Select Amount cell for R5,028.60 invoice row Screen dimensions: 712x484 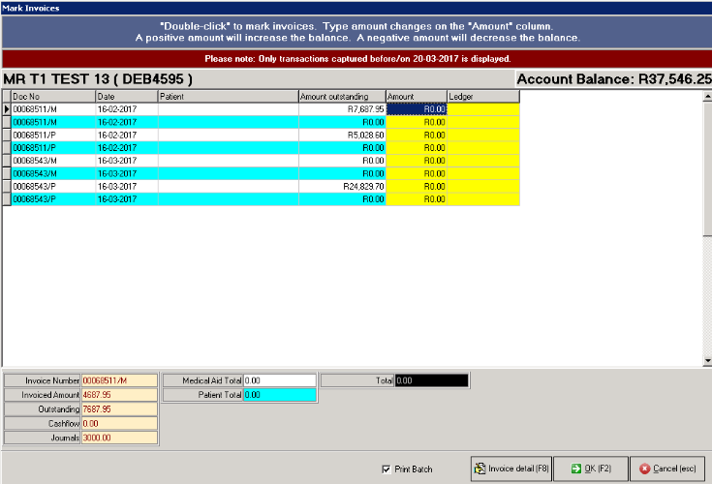(x=417, y=136)
